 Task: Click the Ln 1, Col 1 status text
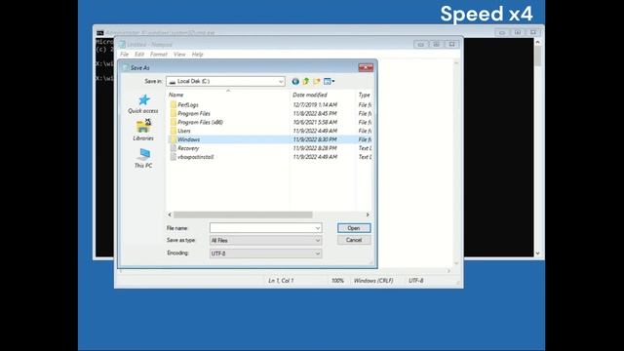[281, 281]
